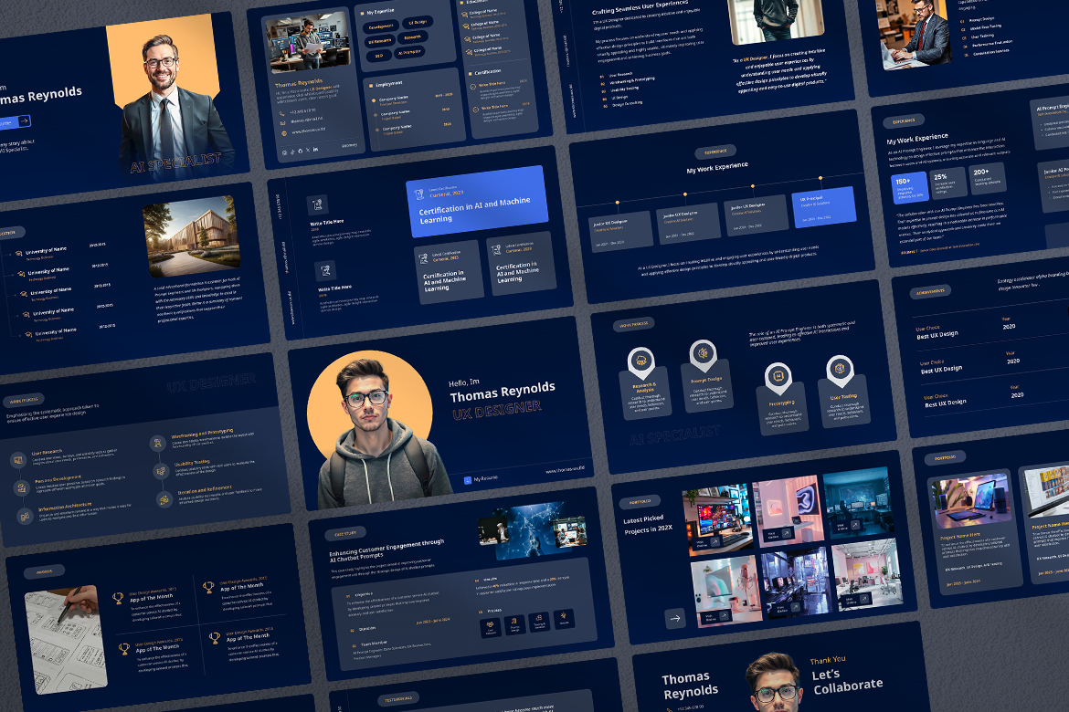Click the Persona Development step icon
The height and width of the screenshot is (712, 1069).
click(21, 487)
